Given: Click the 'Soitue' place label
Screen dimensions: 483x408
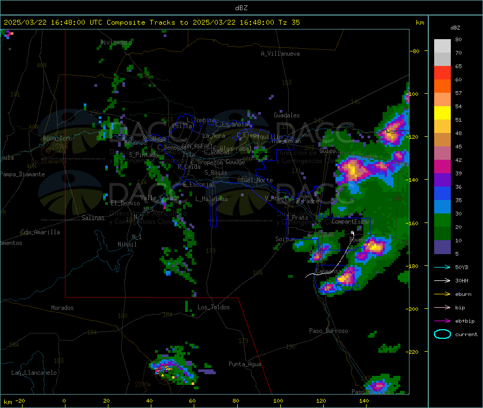Looking at the screenshot, I should pyautogui.click(x=284, y=239).
